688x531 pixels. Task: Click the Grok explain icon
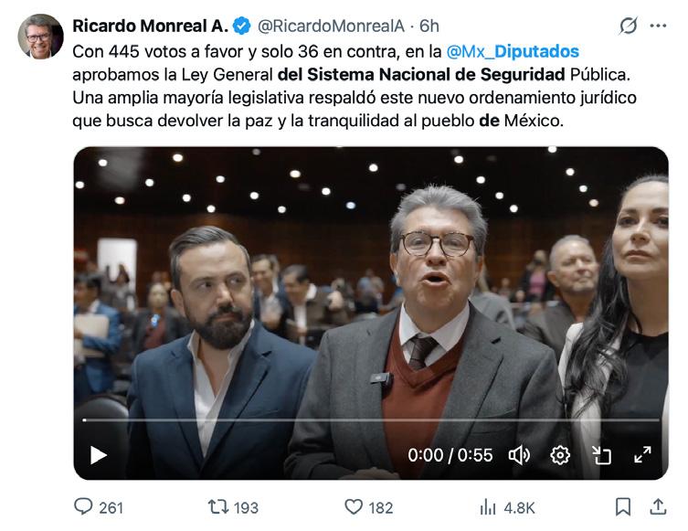pyautogui.click(x=628, y=26)
